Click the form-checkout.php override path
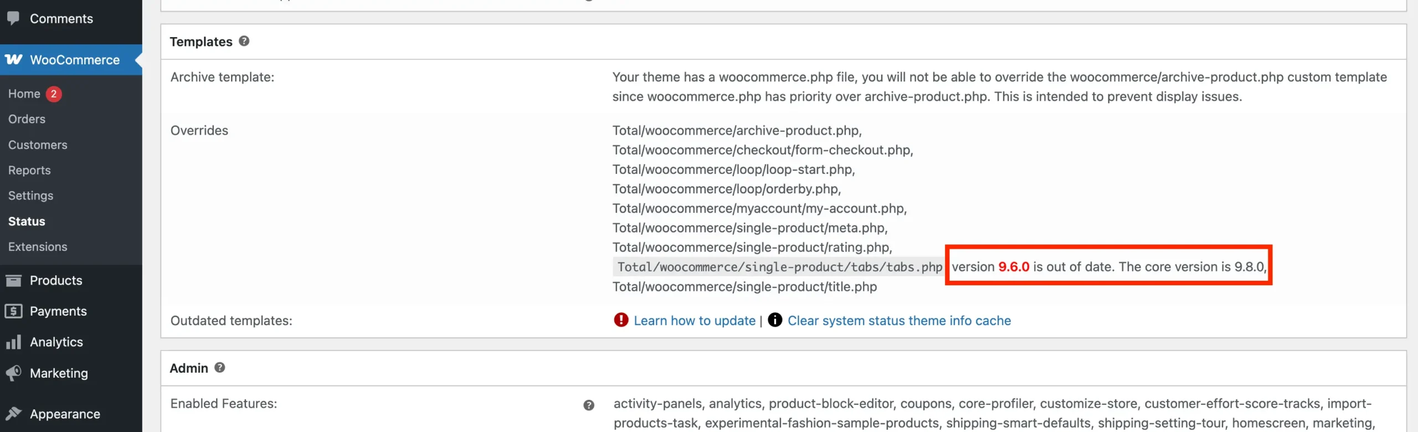This screenshot has width=1418, height=432. pos(763,150)
